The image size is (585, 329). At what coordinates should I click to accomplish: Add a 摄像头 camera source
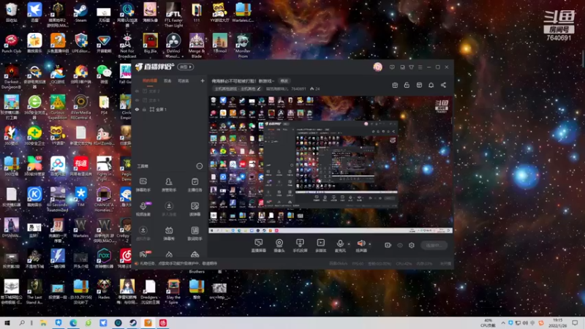[x=279, y=246]
